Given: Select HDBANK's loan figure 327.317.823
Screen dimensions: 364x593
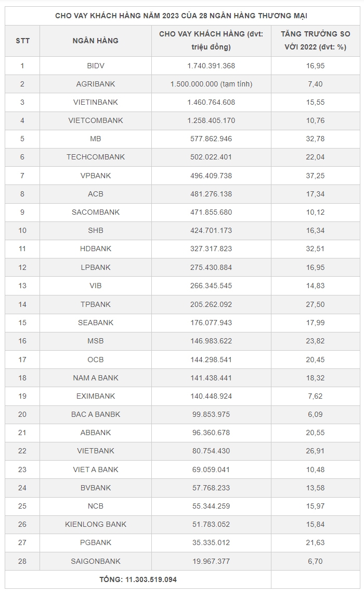Looking at the screenshot, I should coord(210,249).
